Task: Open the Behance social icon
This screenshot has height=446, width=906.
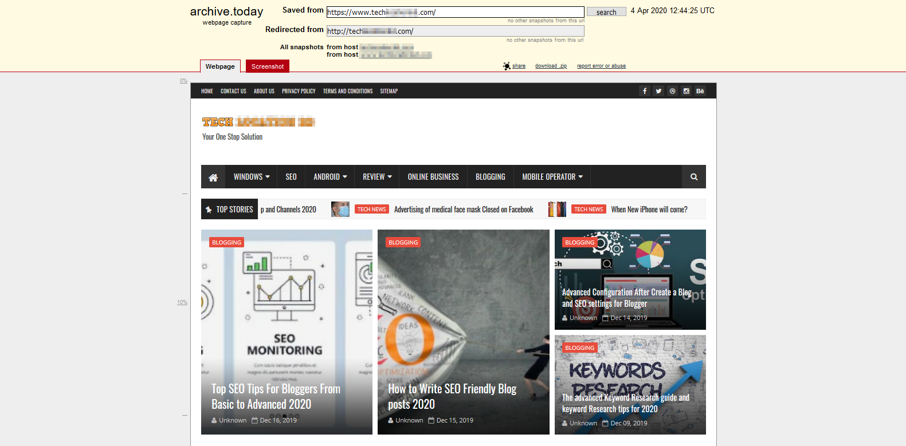Action: (x=700, y=91)
